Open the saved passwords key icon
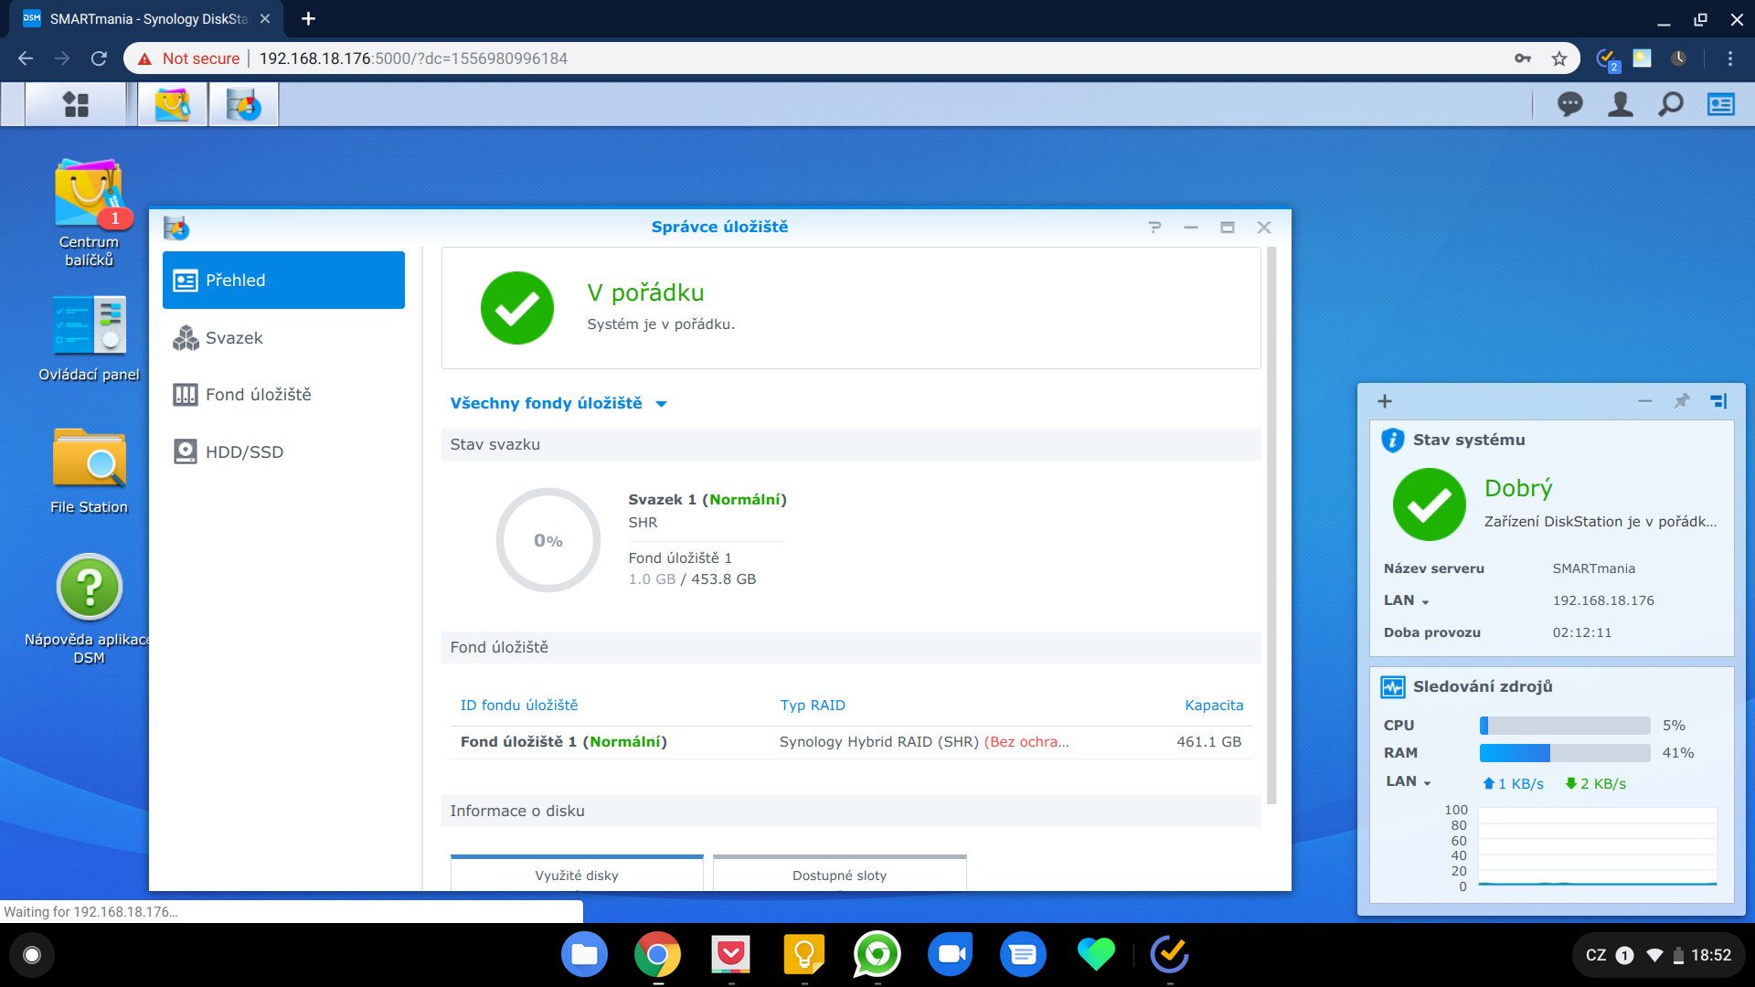Screen dimensions: 1755x987 click(1522, 58)
